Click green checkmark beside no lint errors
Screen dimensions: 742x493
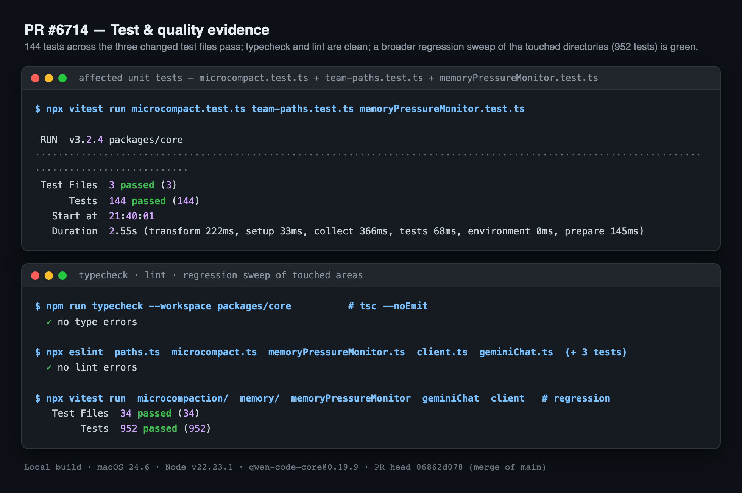coord(49,367)
